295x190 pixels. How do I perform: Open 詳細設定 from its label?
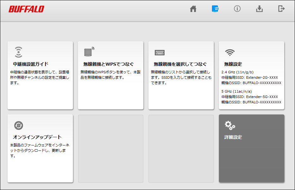coord(233,137)
